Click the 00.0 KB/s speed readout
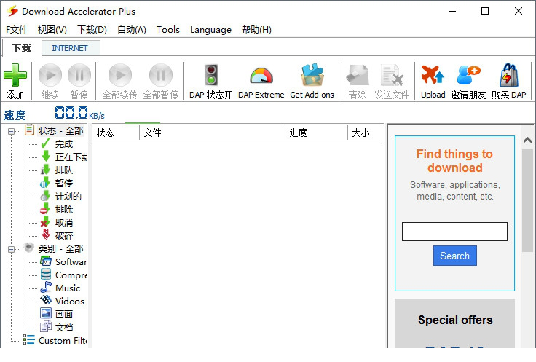The width and height of the screenshot is (536, 362). pos(79,113)
